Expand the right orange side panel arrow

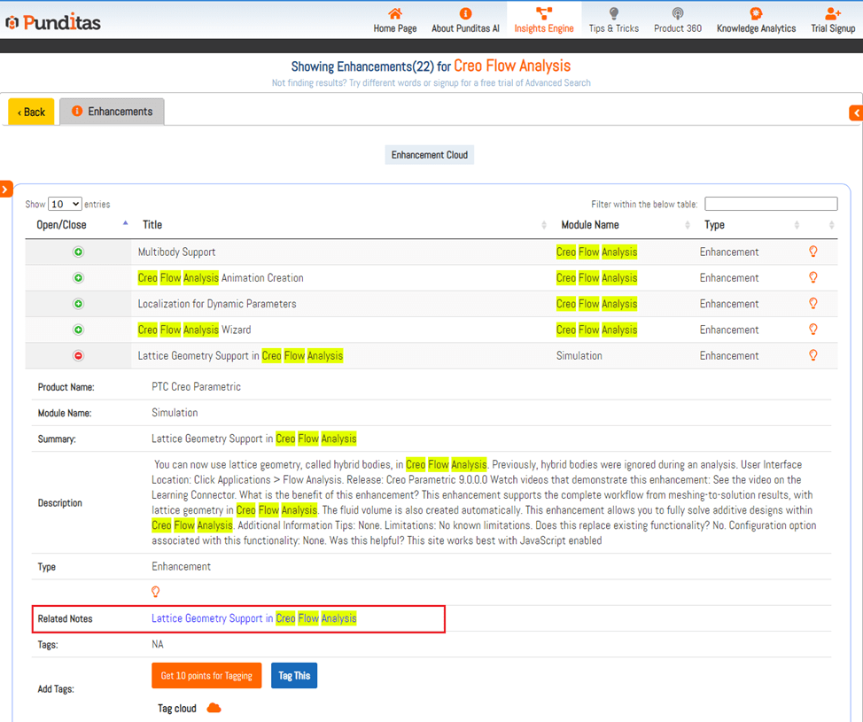tap(856, 113)
